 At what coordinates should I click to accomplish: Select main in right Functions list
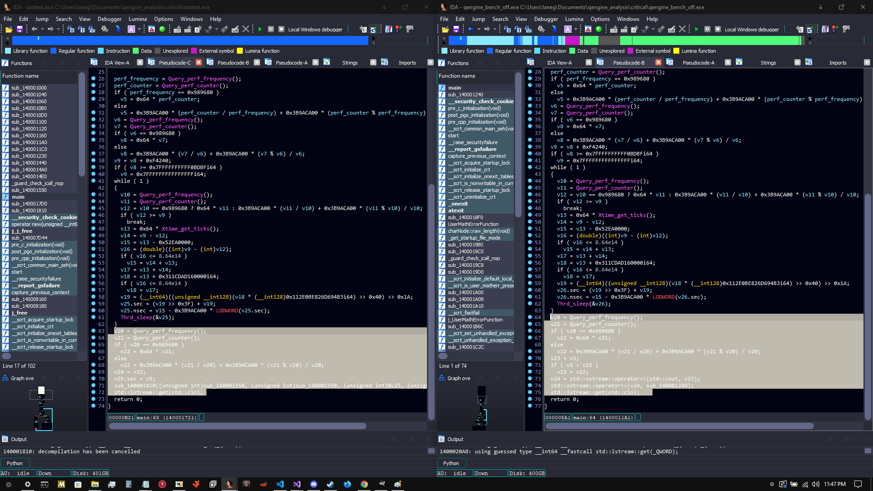click(x=454, y=88)
